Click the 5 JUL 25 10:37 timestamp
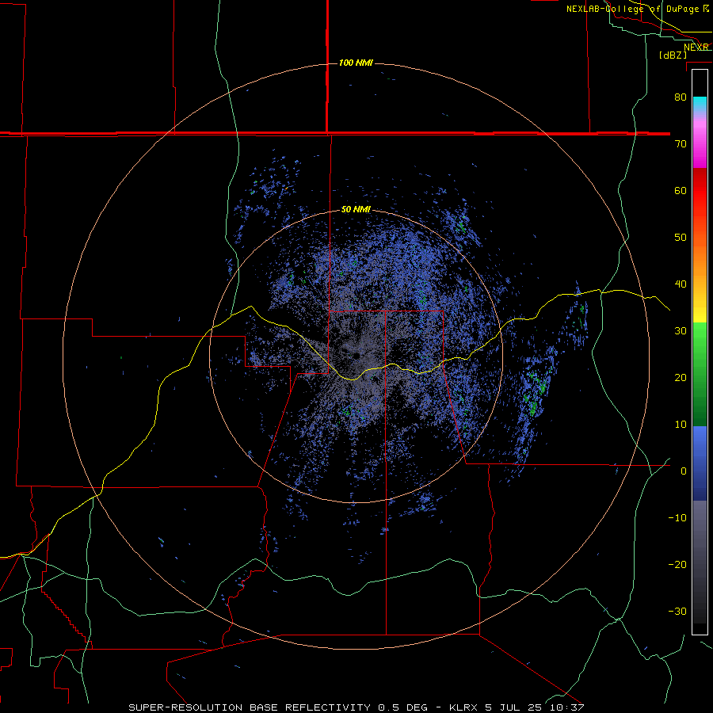This screenshot has width=713, height=713. point(534,707)
